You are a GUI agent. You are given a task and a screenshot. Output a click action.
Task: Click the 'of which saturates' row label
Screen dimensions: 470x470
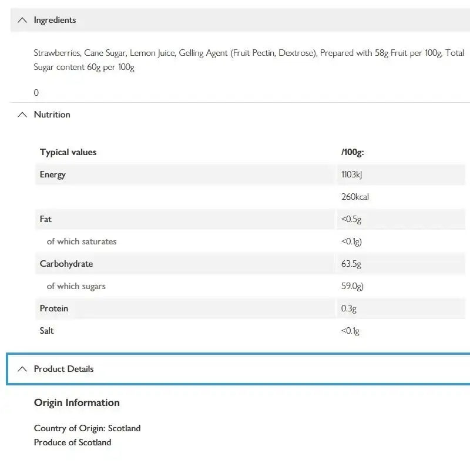pyautogui.click(x=82, y=241)
